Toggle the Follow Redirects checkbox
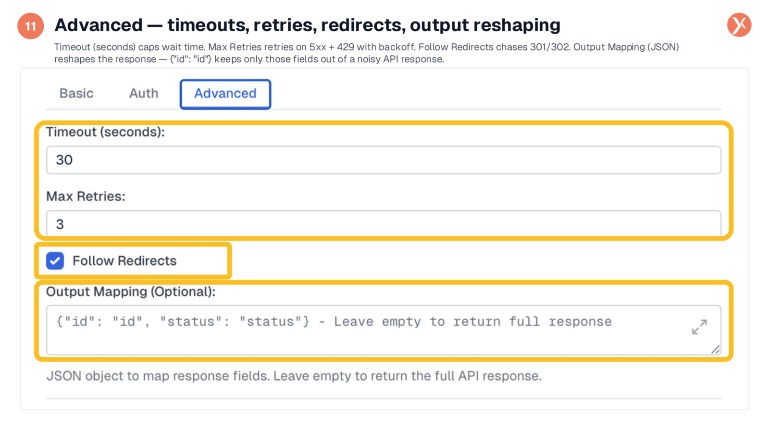This screenshot has width=769, height=432. pos(55,261)
